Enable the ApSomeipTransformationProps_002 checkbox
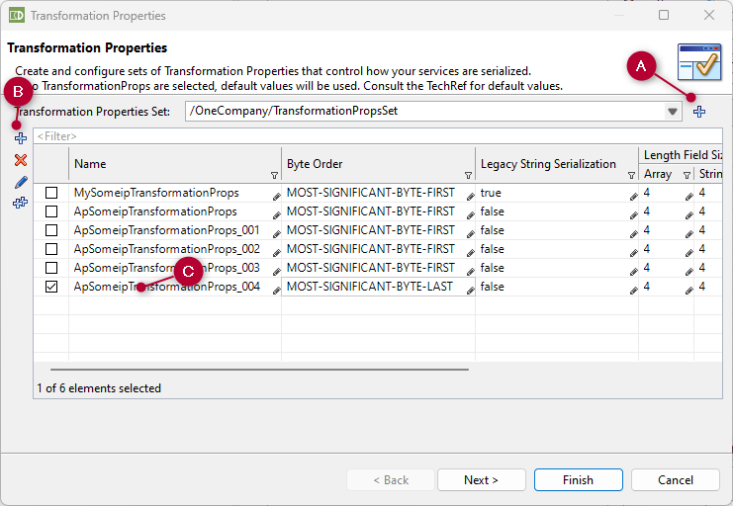The width and height of the screenshot is (733, 506). (x=51, y=249)
